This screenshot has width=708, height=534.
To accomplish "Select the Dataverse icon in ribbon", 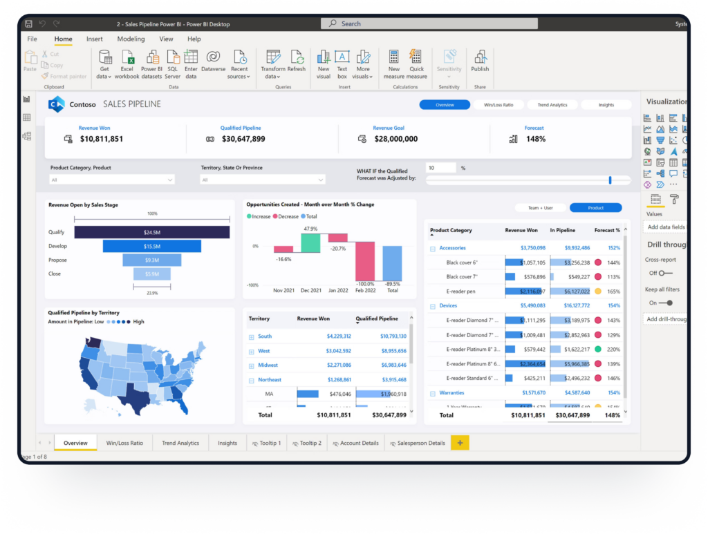I will click(213, 57).
